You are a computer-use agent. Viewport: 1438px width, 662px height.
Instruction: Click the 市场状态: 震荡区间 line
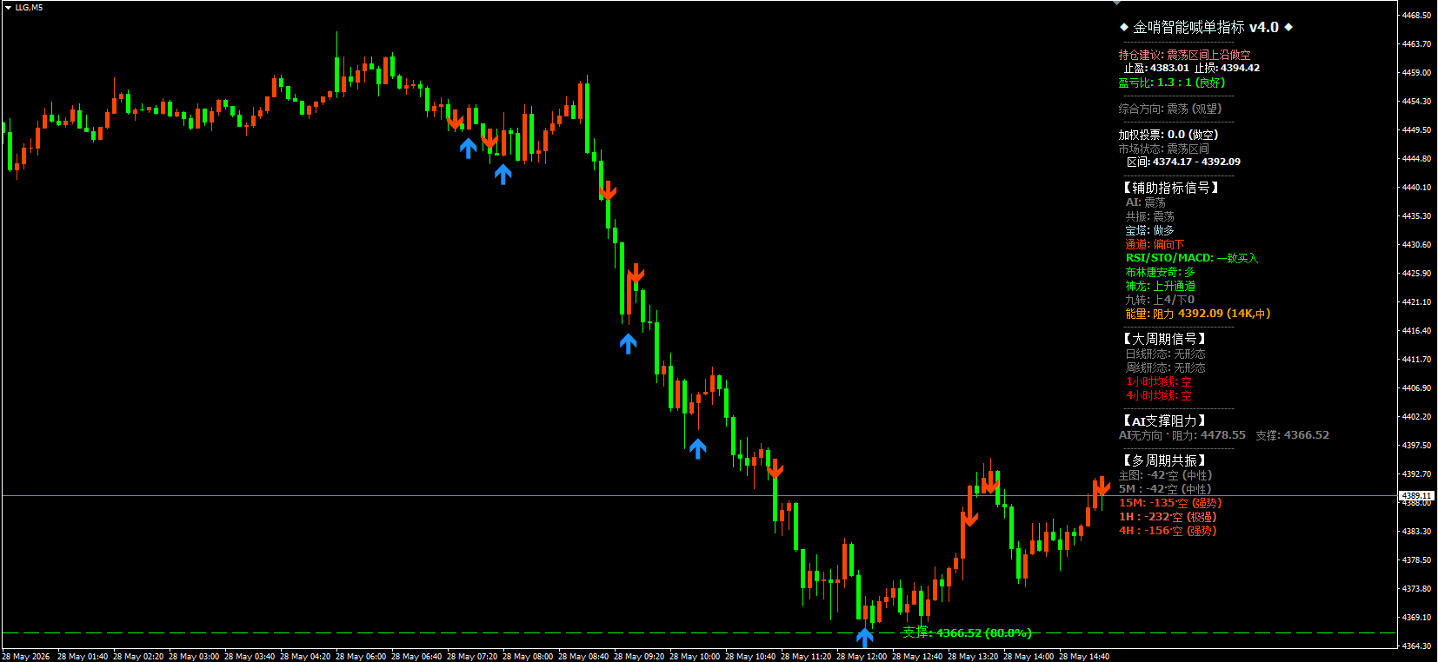click(1163, 149)
